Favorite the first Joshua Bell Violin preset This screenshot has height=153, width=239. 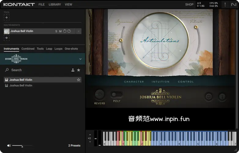(x=79, y=80)
